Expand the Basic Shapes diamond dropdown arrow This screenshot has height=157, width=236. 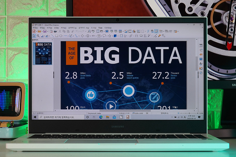[85, 36]
